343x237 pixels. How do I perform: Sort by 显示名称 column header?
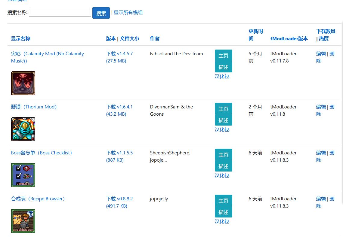[x=21, y=38]
